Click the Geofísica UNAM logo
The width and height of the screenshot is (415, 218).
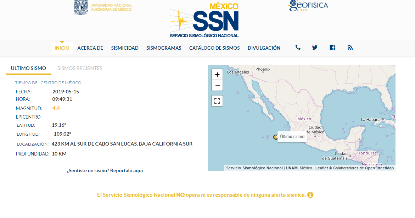(308, 6)
